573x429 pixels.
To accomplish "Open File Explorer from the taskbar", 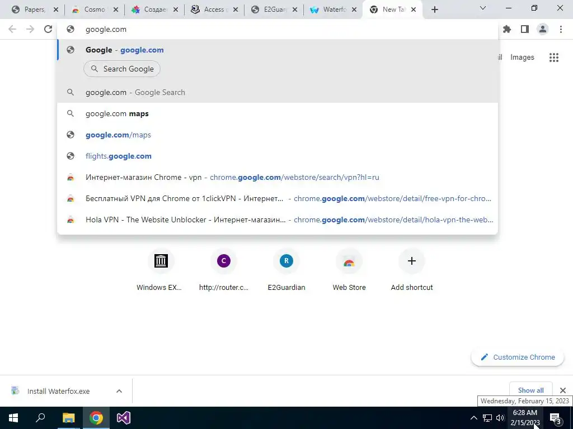I will click(x=68, y=418).
